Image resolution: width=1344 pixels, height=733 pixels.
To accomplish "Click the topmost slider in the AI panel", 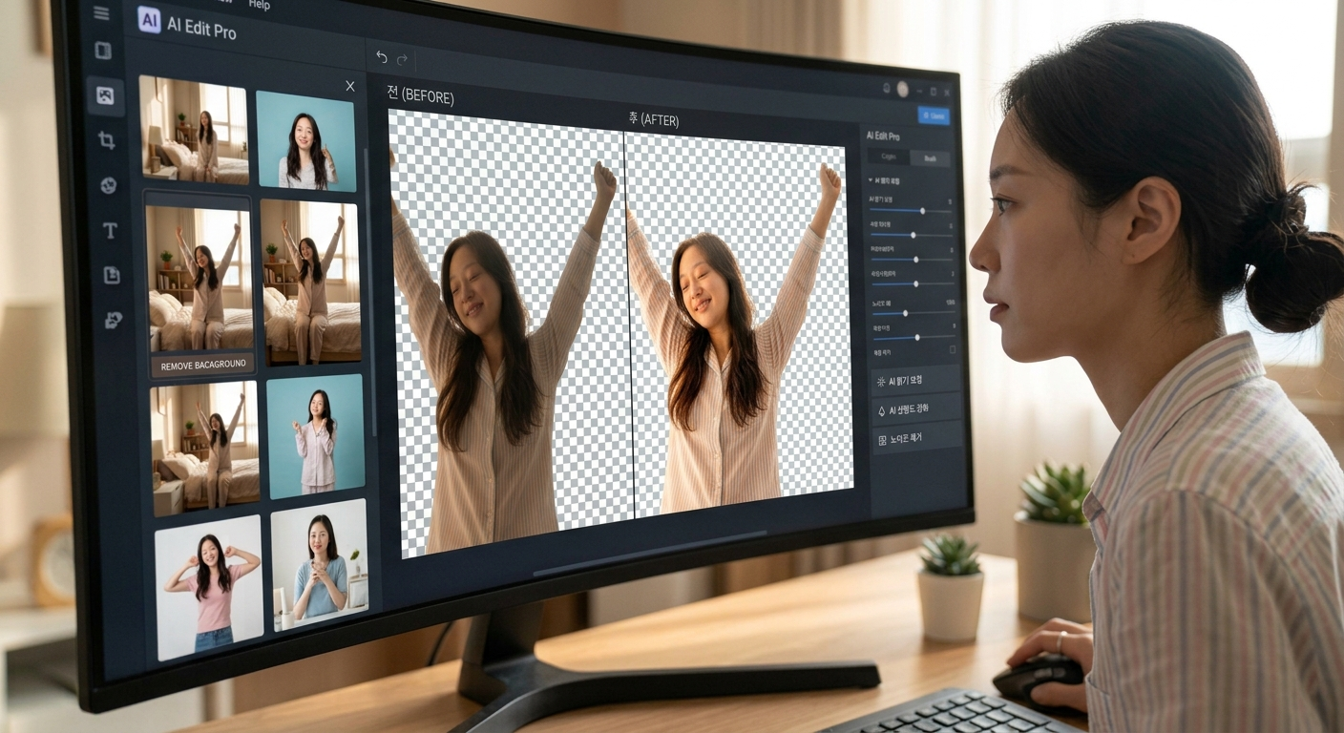I will coord(912,210).
